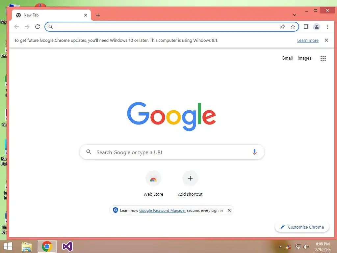Show hidden tray icons arrow
Screen dimensions: 337x253
[280, 247]
